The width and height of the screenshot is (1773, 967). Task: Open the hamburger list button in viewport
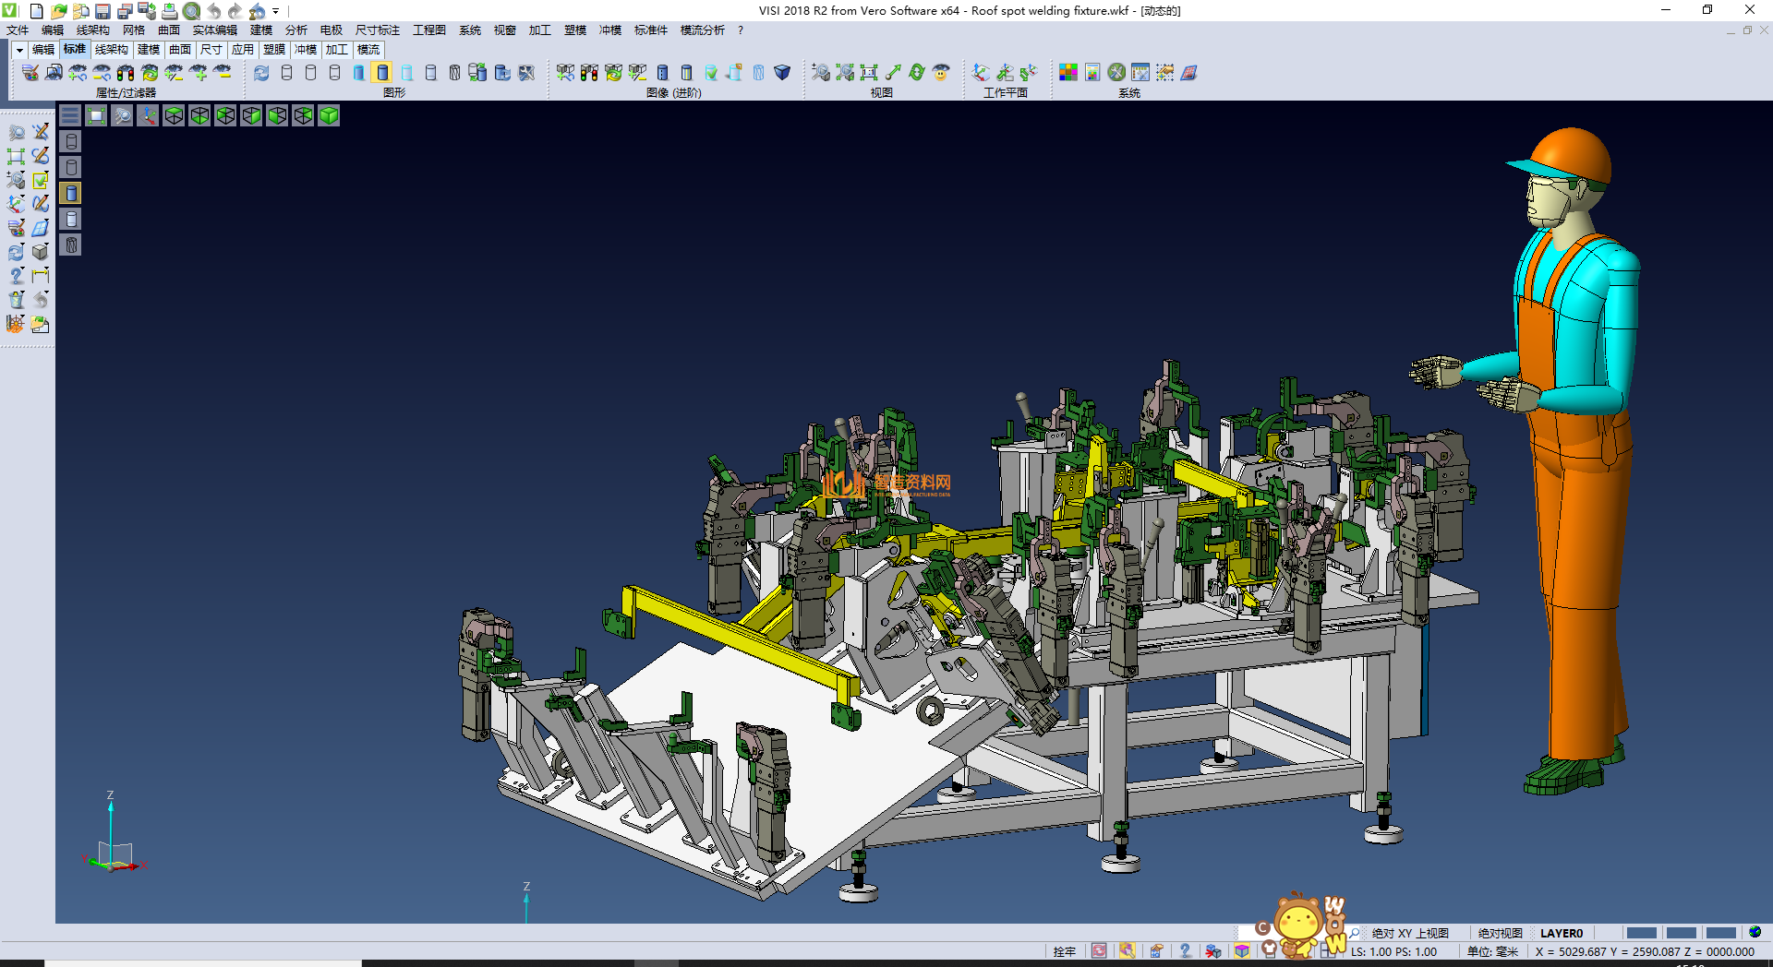pyautogui.click(x=70, y=115)
